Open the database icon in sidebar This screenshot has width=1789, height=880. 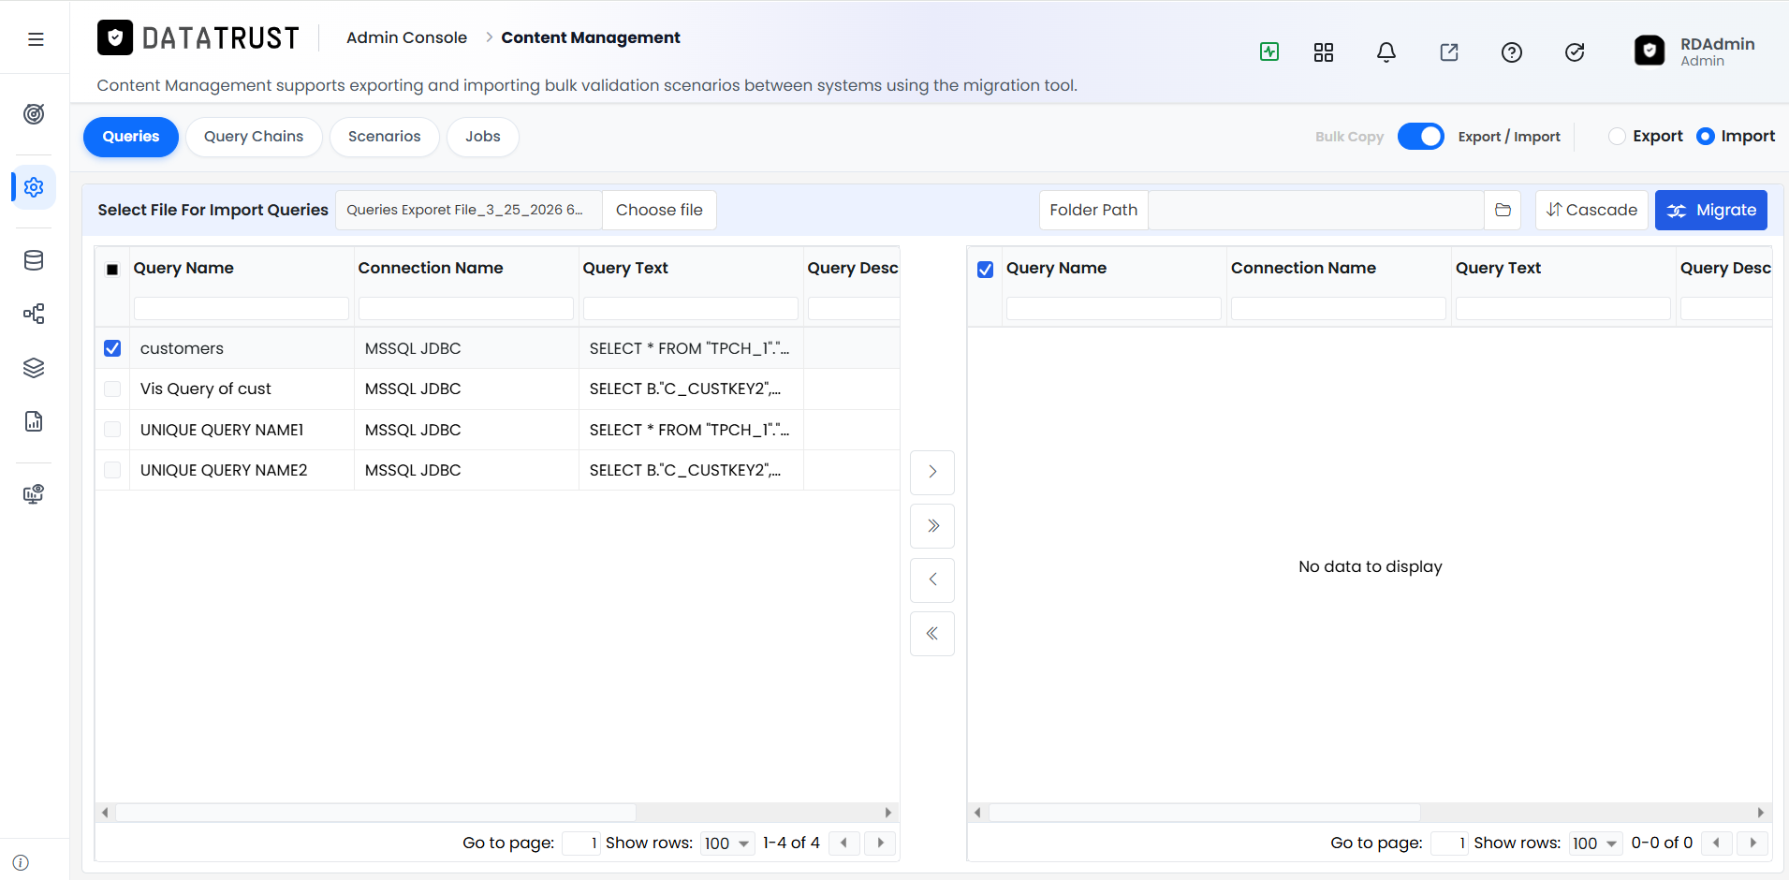pos(34,260)
